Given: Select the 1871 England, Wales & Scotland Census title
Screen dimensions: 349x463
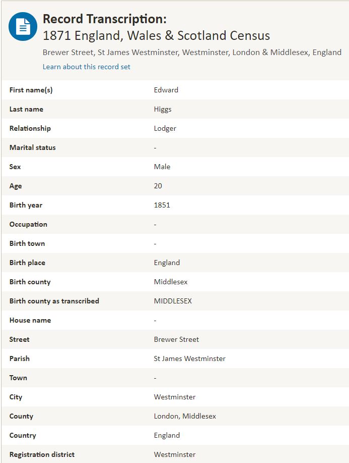Looking at the screenshot, I should [x=156, y=36].
